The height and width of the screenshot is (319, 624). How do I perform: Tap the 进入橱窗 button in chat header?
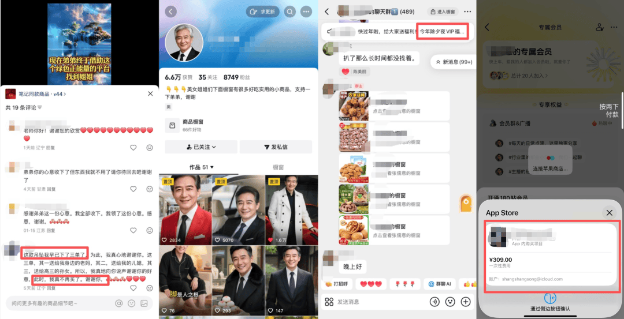442,12
